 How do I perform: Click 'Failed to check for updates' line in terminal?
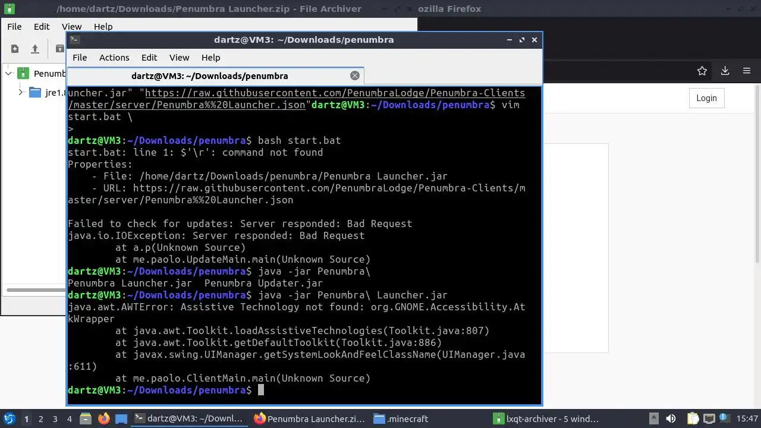pos(240,224)
